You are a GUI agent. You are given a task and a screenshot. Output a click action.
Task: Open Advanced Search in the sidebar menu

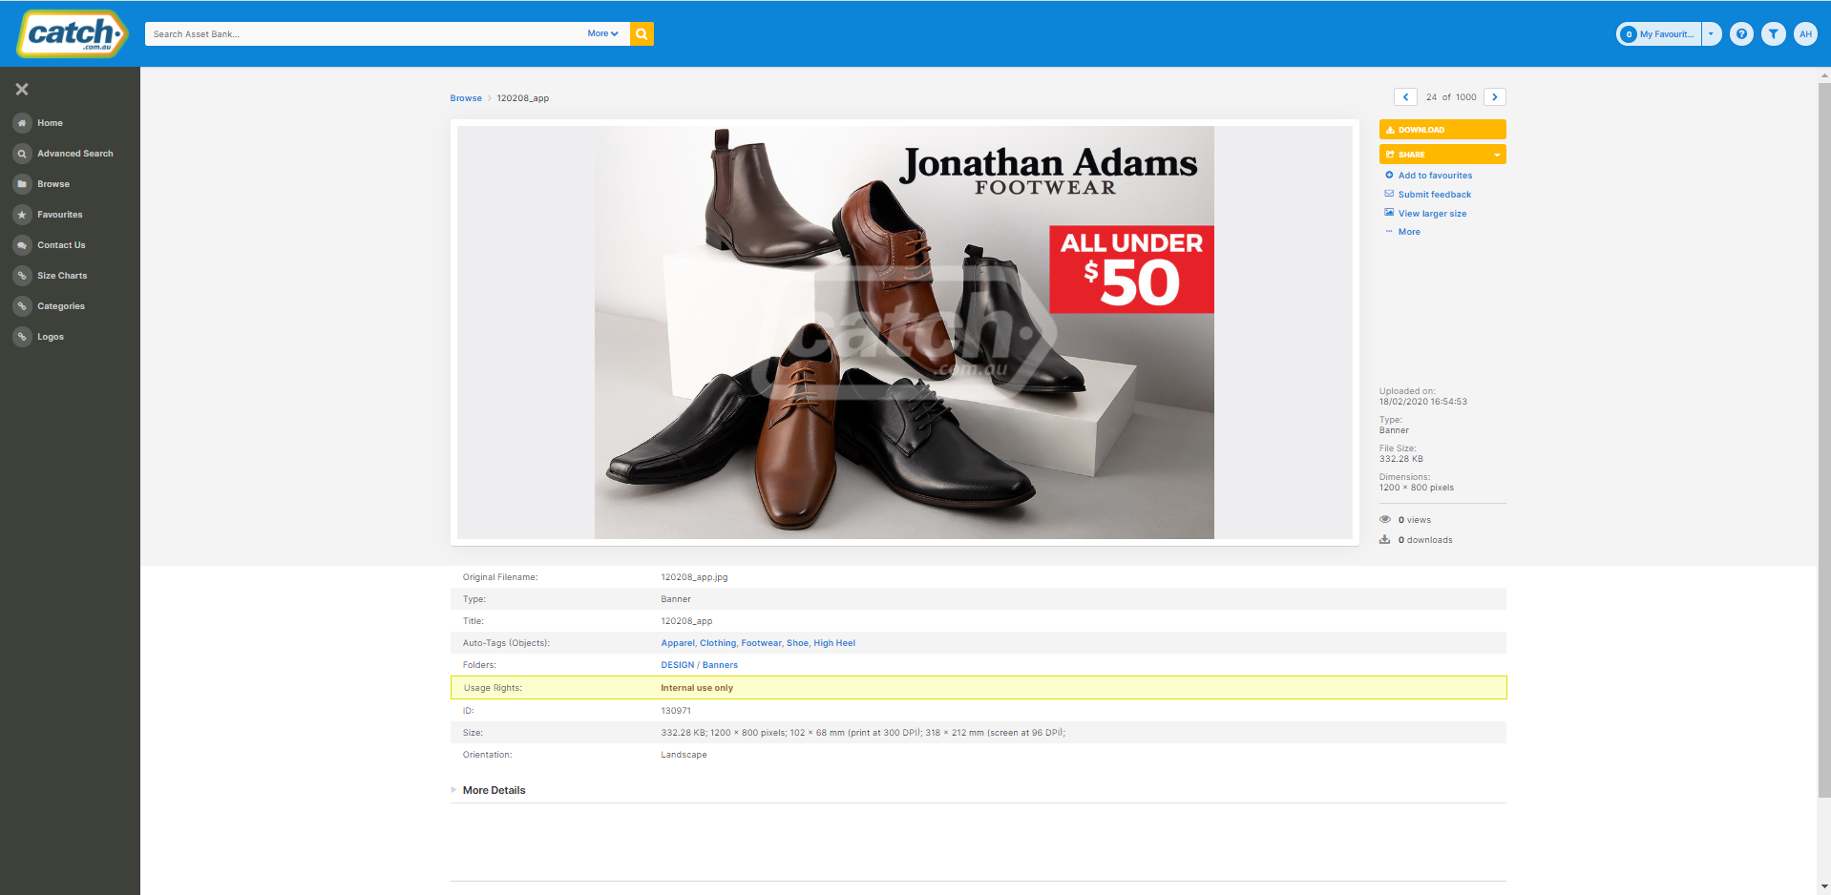click(x=75, y=154)
